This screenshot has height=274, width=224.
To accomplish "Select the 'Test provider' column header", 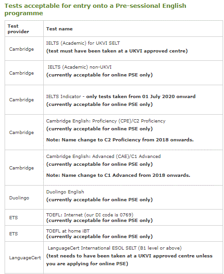I will [x=18, y=29].
